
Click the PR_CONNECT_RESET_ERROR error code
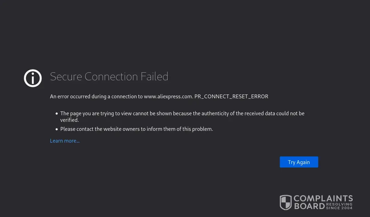[231, 97]
